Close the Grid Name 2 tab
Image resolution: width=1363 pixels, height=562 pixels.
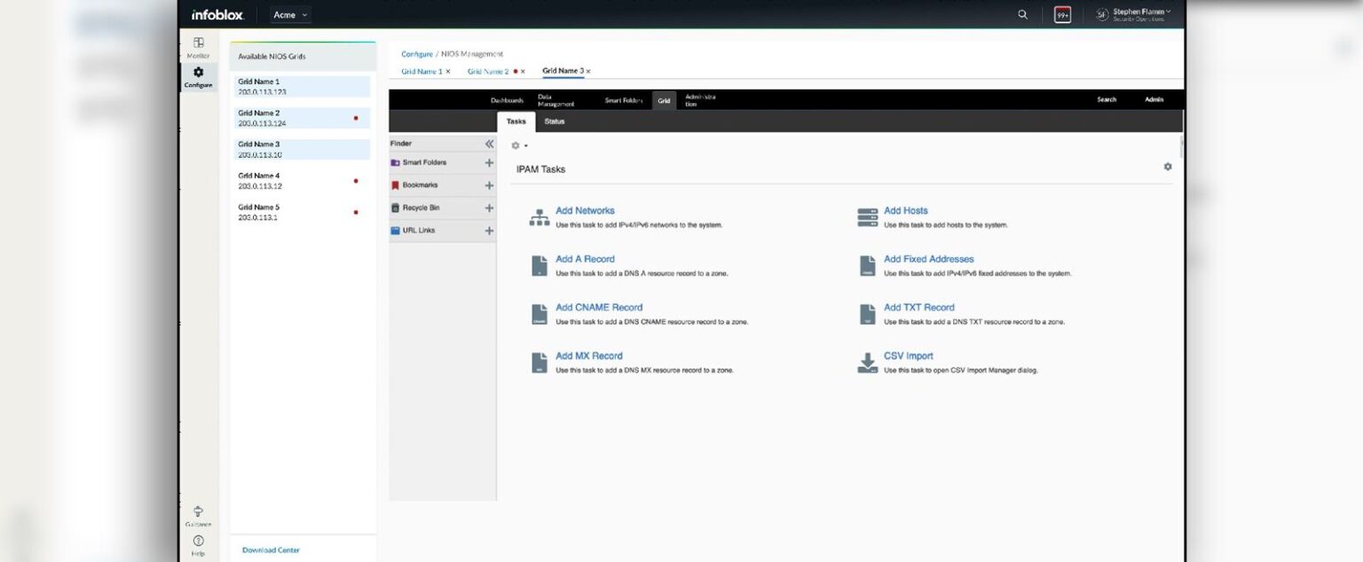521,71
